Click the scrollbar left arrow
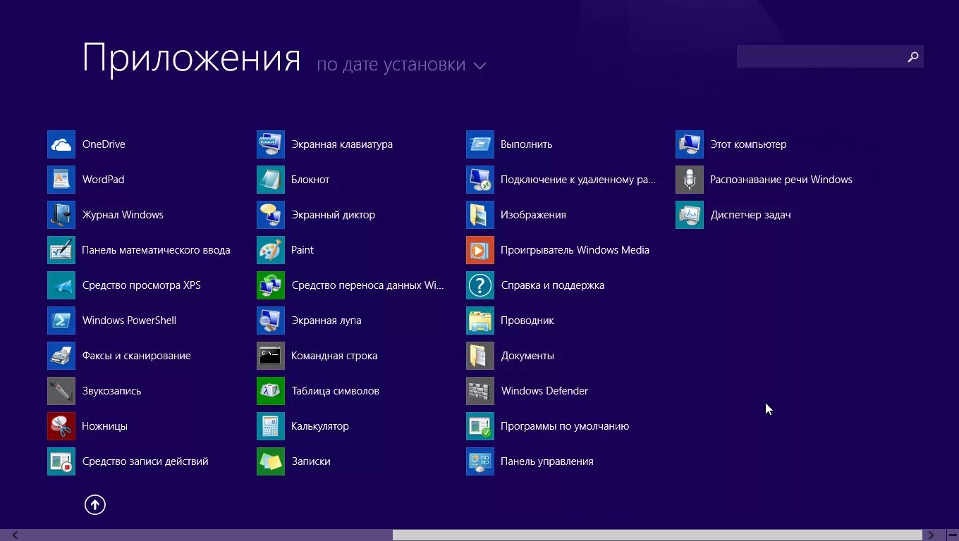 15,535
